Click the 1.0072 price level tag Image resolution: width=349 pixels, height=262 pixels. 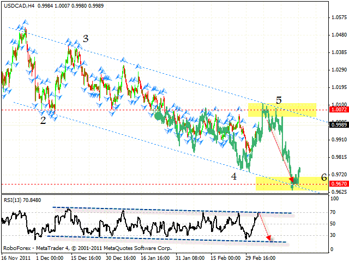click(x=338, y=110)
